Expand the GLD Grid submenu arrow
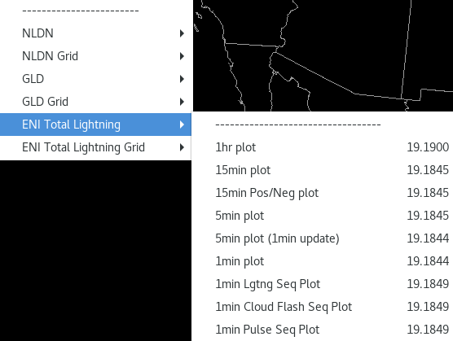453x341 pixels. pos(182,102)
